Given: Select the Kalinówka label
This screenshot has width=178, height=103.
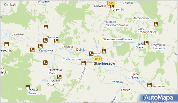Looking at the screenshot, I should coord(46,50).
